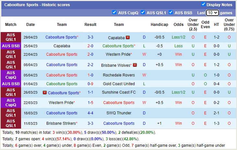Viewport: 237px width, 150px height.
Task: Open 4-4 result on 18/03/23
Action: 90,113
